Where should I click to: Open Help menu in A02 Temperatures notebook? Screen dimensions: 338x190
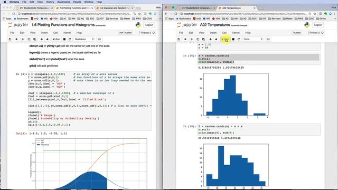pos(248,33)
